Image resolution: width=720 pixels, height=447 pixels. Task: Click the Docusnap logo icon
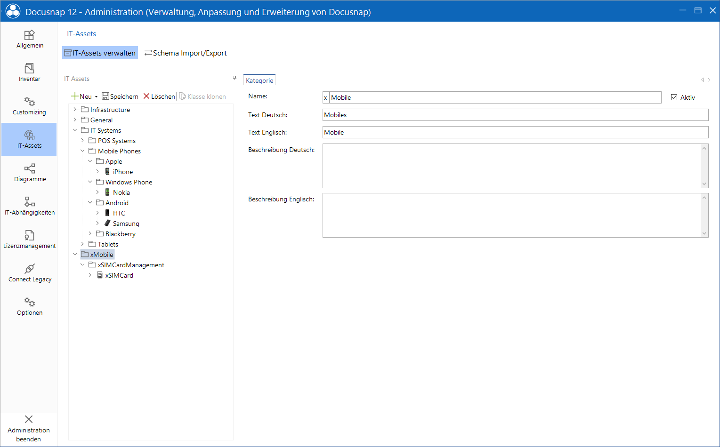tap(13, 11)
